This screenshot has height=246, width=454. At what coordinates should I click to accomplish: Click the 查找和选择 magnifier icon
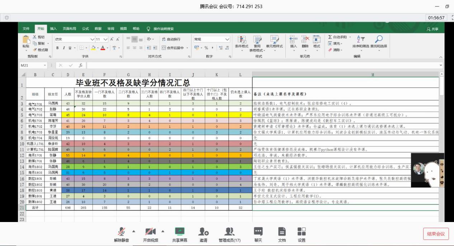click(x=379, y=39)
